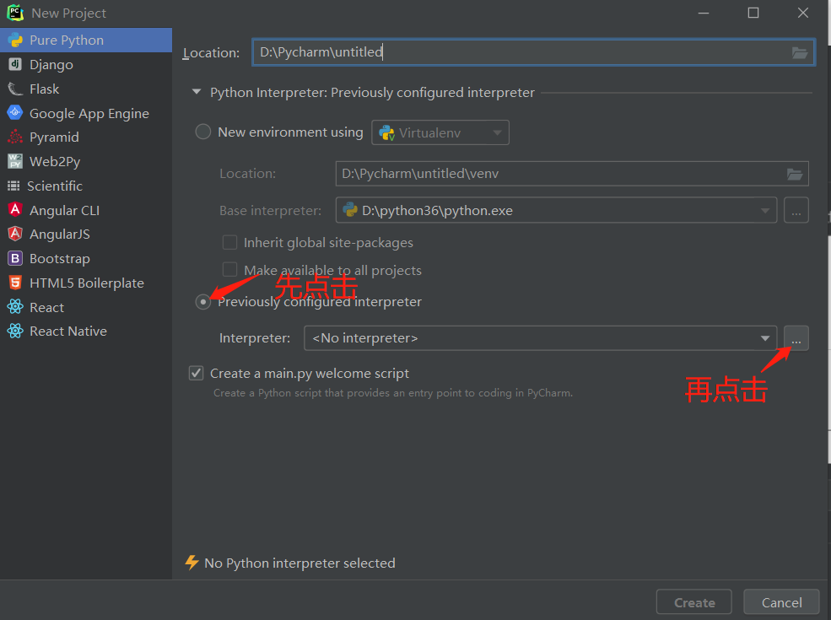Open Base interpreter dropdown list
831x620 pixels.
pos(764,210)
